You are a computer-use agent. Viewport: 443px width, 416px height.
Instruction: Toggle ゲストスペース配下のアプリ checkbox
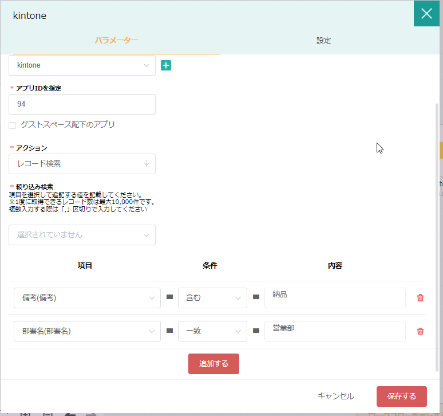pyautogui.click(x=13, y=125)
